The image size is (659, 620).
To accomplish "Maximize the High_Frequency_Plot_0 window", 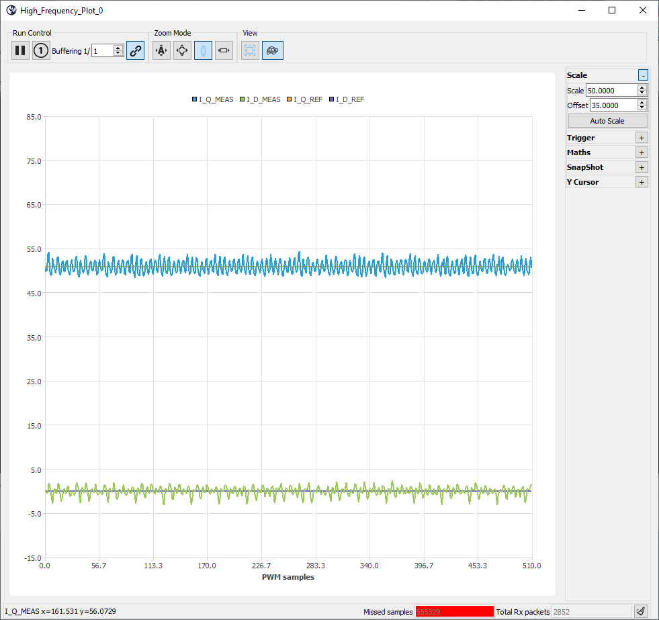I will tap(612, 10).
